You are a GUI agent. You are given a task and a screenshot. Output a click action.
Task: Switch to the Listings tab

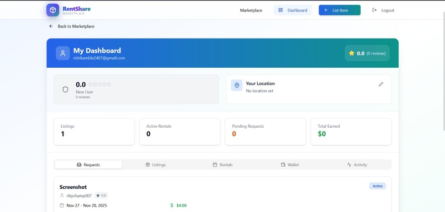[x=156, y=165]
